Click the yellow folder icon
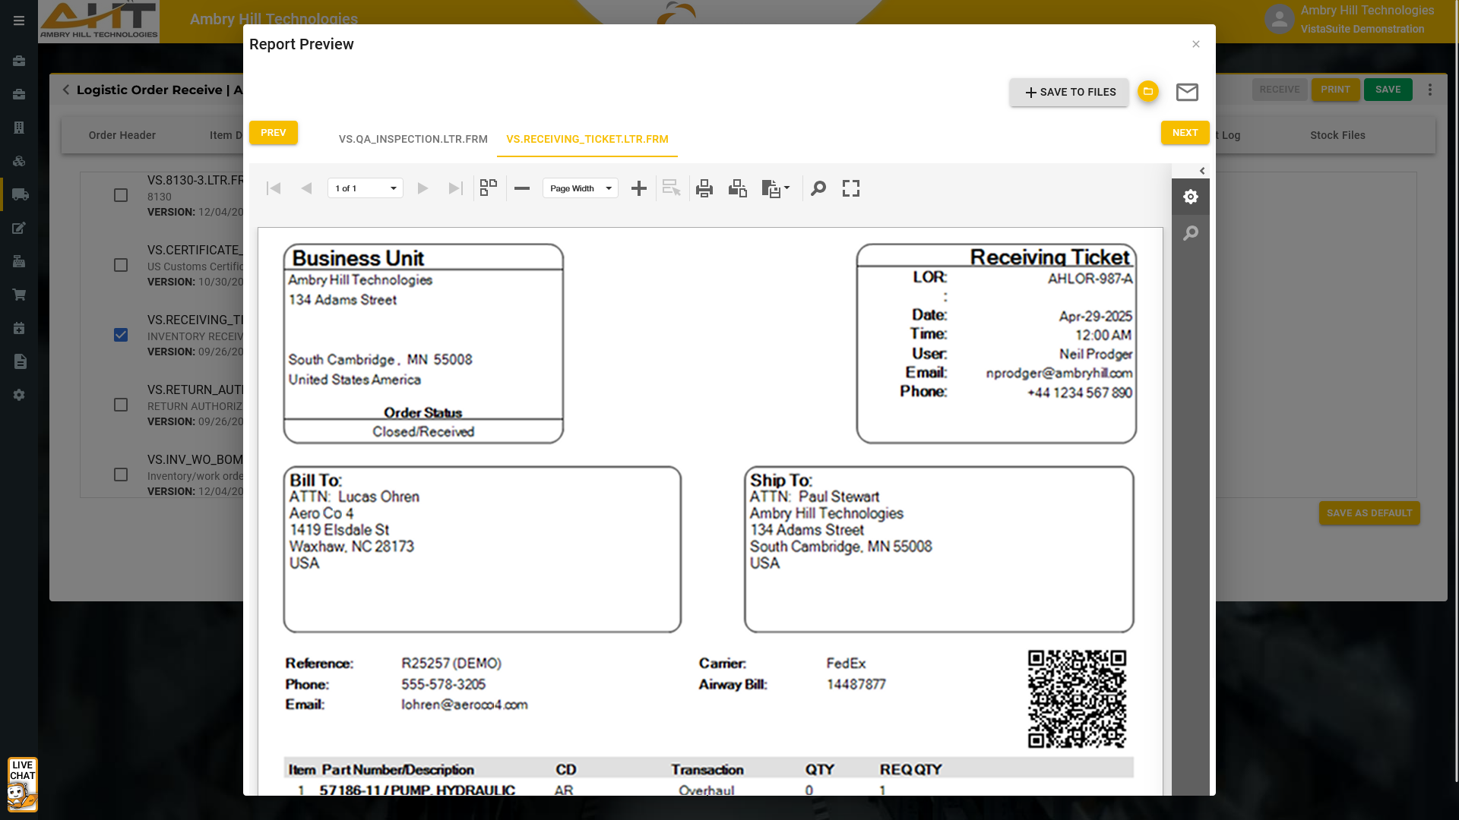Viewport: 1459px width, 820px height. click(x=1148, y=91)
